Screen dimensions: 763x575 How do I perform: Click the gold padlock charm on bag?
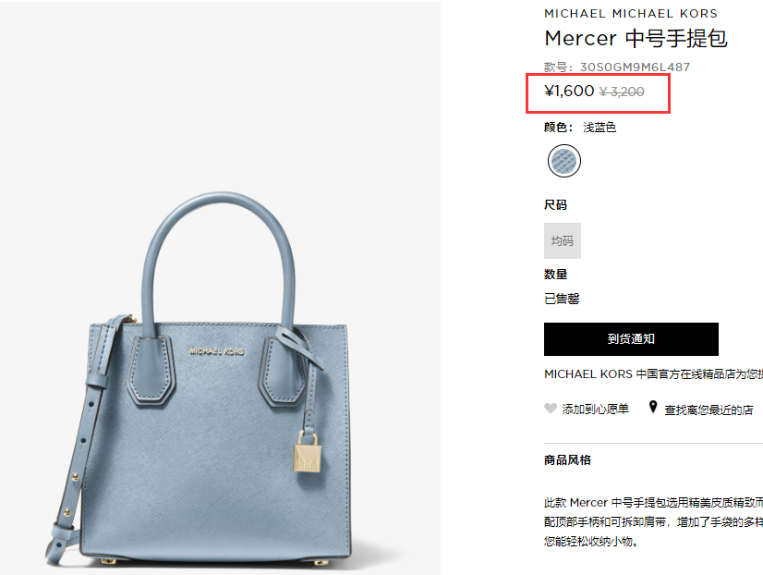pyautogui.click(x=307, y=452)
